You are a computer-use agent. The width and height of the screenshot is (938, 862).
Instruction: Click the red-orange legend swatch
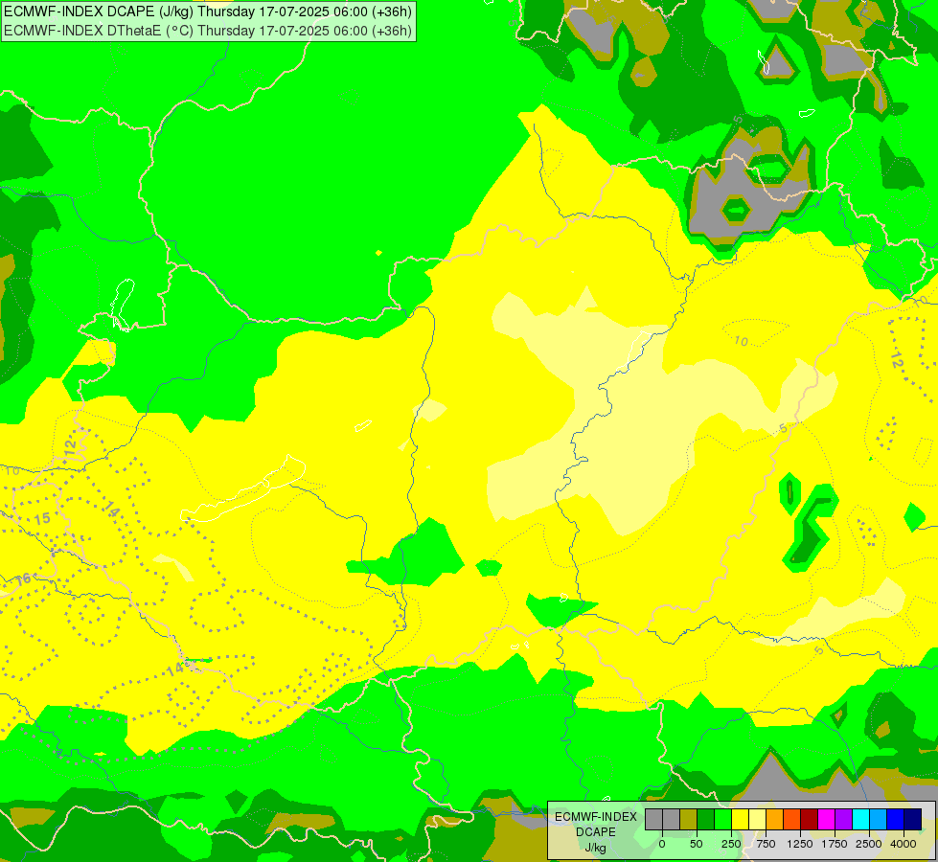[791, 820]
